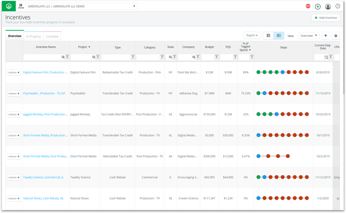The width and height of the screenshot is (346, 213).
Task: Open GREENSLATE LLC company selector dropdown
Action: 81,6
